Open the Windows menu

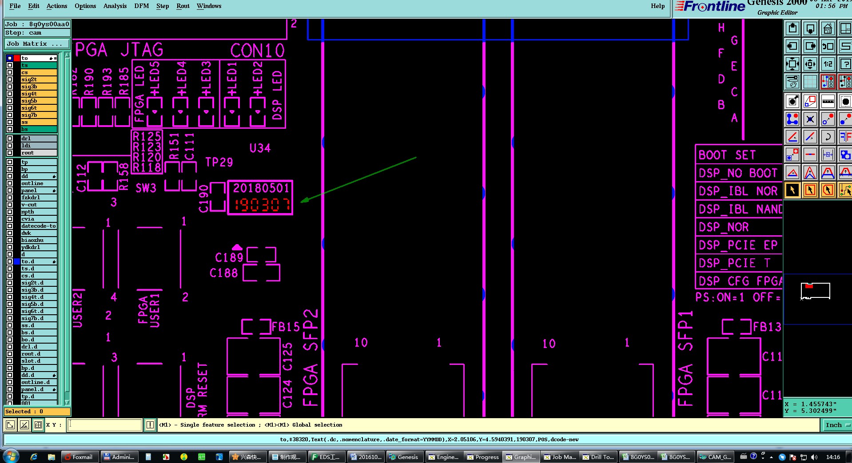coord(209,6)
